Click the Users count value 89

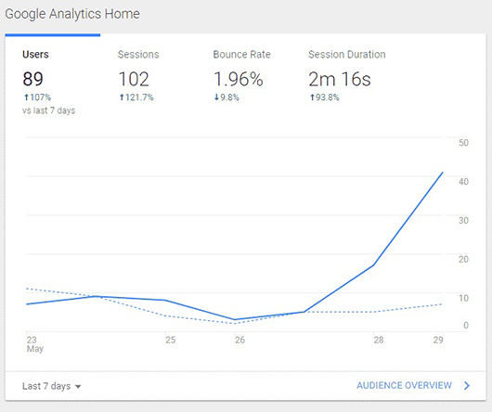[32, 79]
